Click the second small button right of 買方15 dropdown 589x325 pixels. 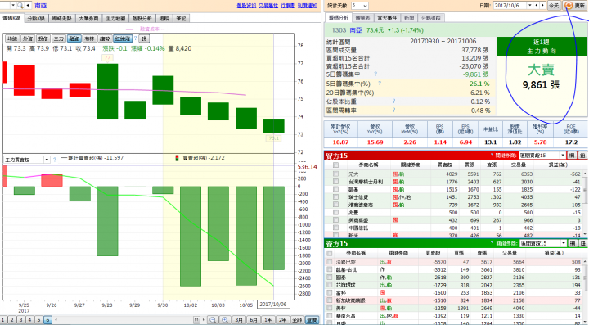point(582,156)
